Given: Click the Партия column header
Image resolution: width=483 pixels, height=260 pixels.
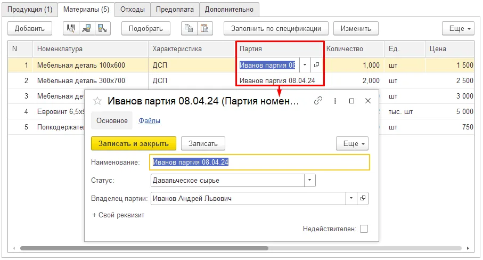Looking at the screenshot, I should (279, 48).
